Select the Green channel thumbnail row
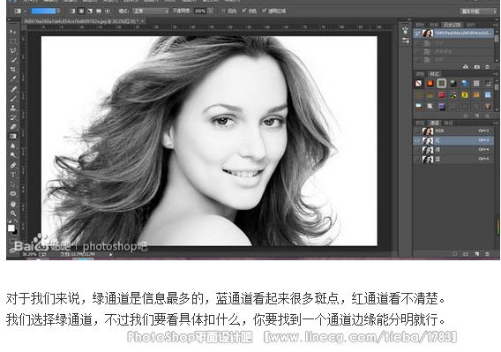The image size is (501, 352). point(453,150)
